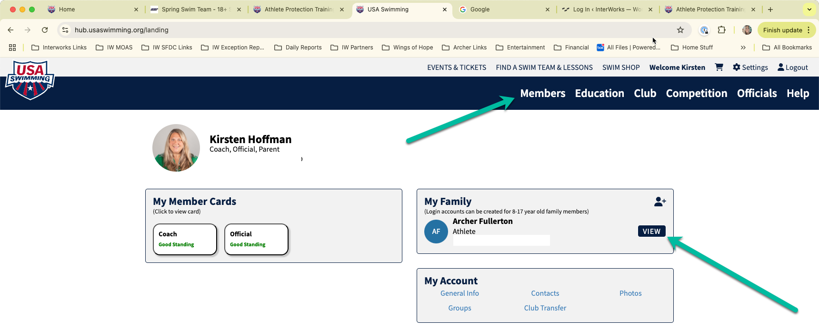Open the Members menu
The width and height of the screenshot is (819, 329).
[x=543, y=93]
